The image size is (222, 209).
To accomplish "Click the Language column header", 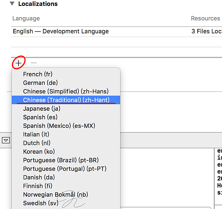I will tap(26, 18).
